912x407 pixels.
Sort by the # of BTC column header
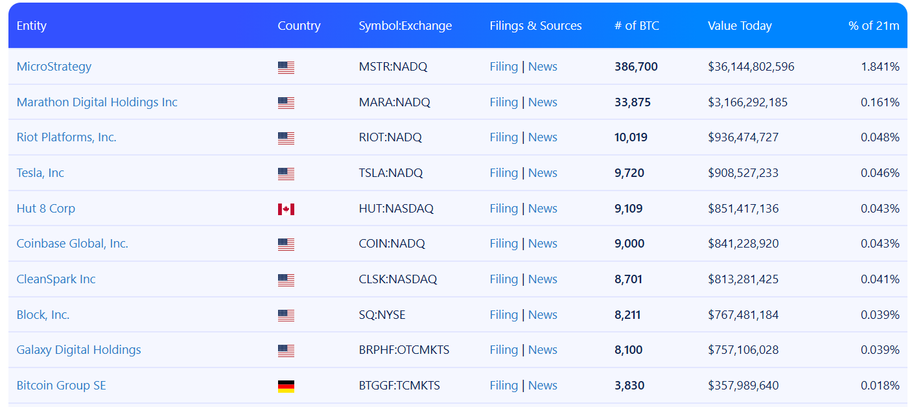tap(637, 26)
